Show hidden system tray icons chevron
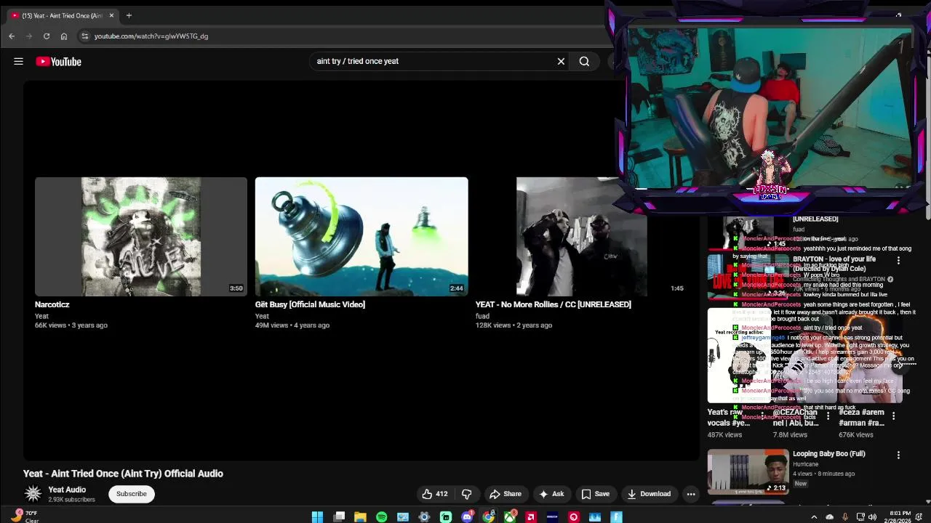Screen dimensions: 931x523 tap(815, 517)
